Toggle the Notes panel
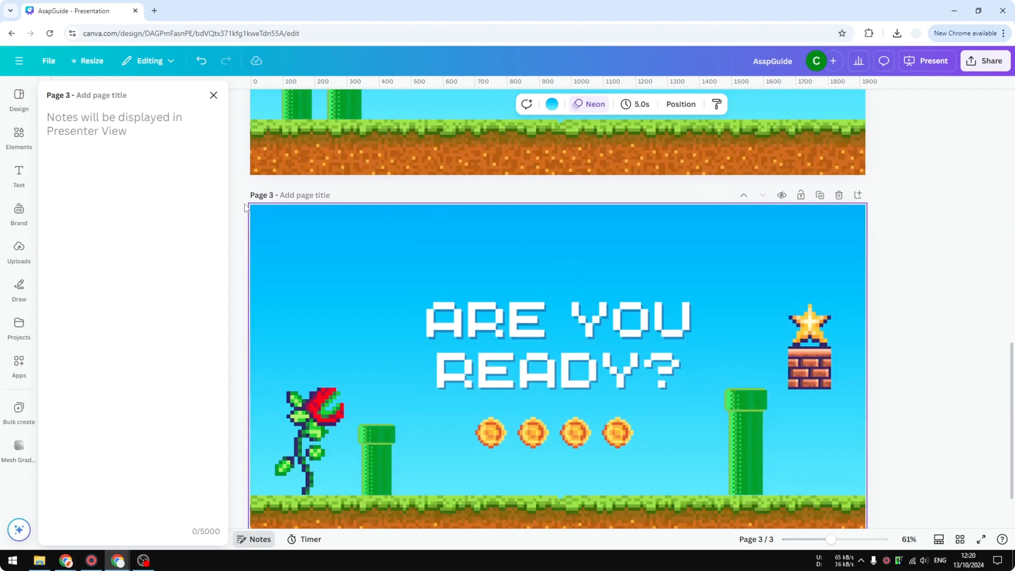Screen dimensions: 1015x571 click(254, 539)
